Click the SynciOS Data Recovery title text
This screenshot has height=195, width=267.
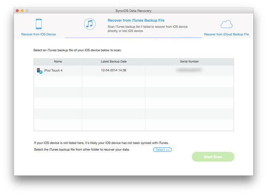pyautogui.click(x=133, y=11)
